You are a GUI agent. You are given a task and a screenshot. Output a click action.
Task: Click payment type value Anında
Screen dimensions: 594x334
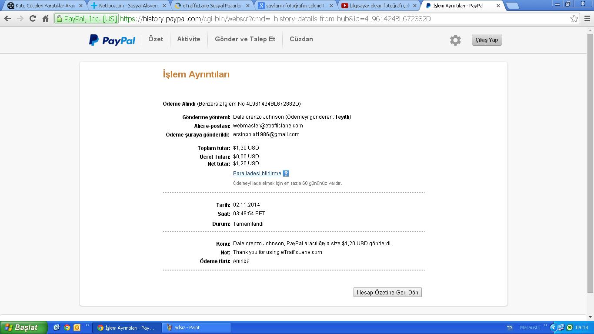click(x=241, y=261)
